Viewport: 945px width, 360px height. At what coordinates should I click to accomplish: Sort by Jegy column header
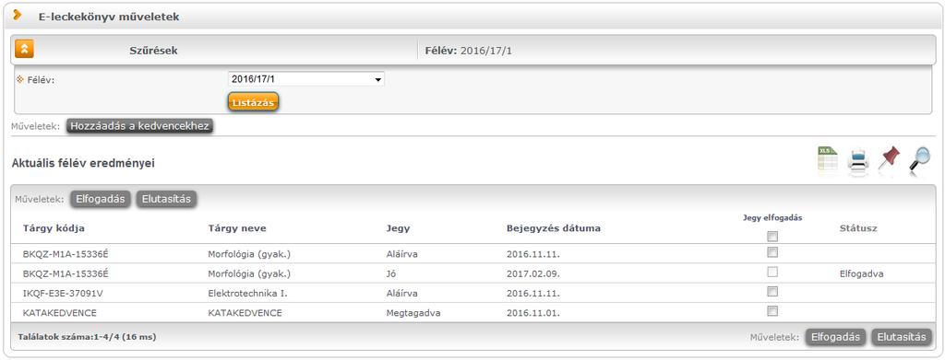click(x=398, y=228)
